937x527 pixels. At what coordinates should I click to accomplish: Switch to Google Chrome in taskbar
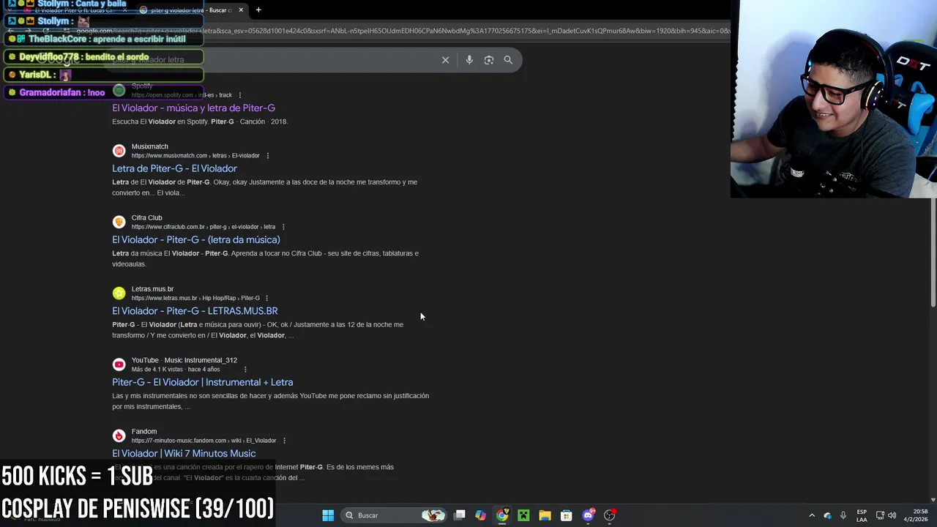(502, 515)
